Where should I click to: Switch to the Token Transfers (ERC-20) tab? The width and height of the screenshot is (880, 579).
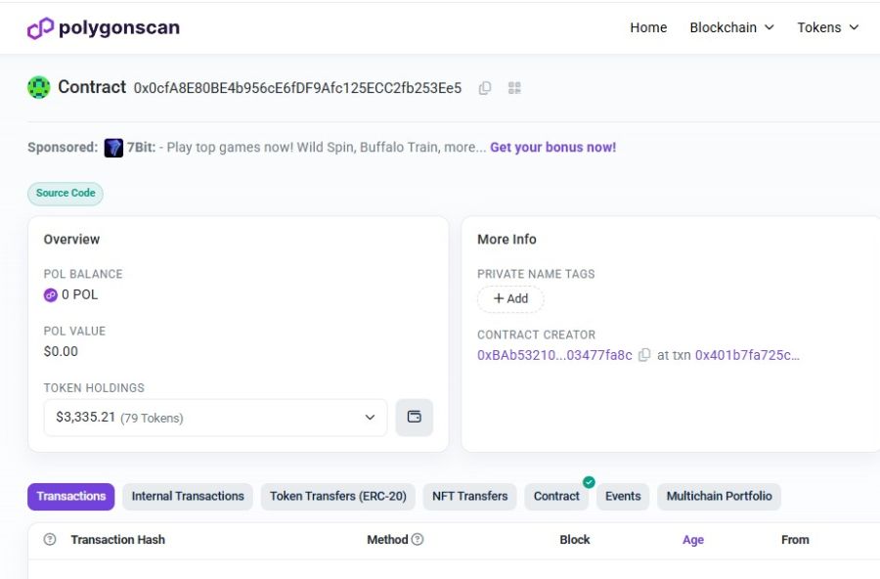tap(338, 497)
